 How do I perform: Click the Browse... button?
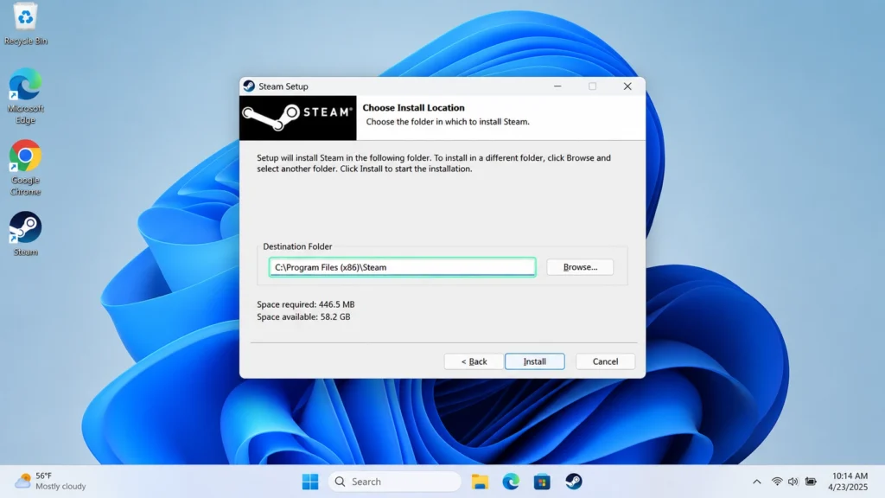[580, 267]
